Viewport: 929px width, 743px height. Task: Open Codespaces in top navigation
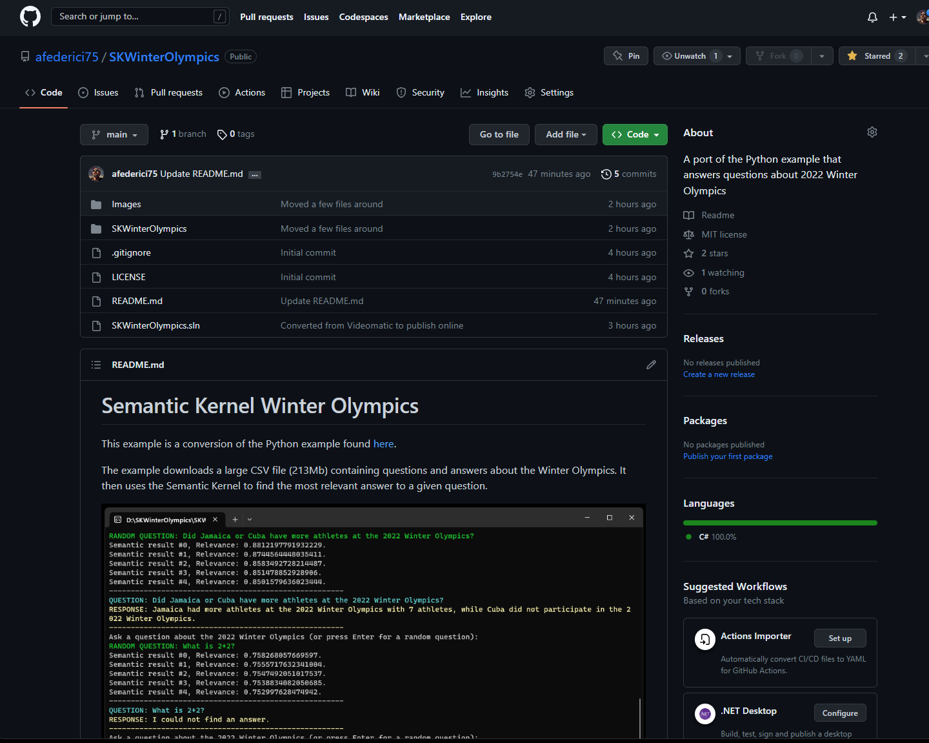click(364, 17)
